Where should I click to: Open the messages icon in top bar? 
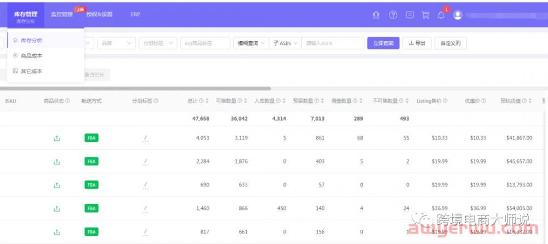click(x=410, y=15)
